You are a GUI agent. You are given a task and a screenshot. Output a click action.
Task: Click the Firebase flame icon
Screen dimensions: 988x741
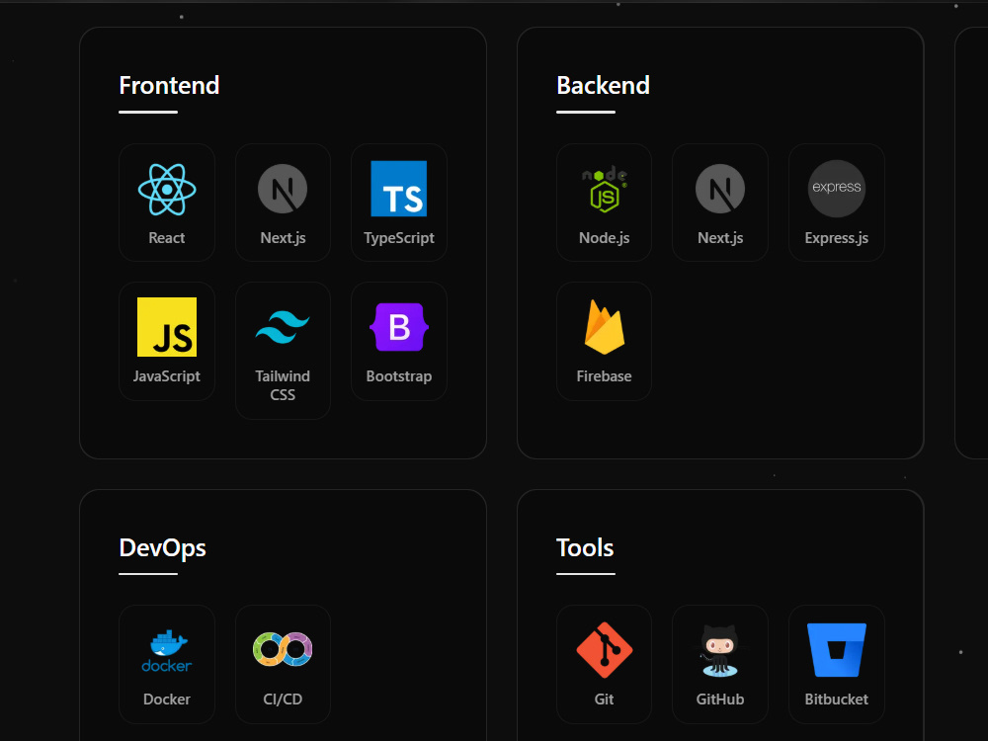point(605,327)
